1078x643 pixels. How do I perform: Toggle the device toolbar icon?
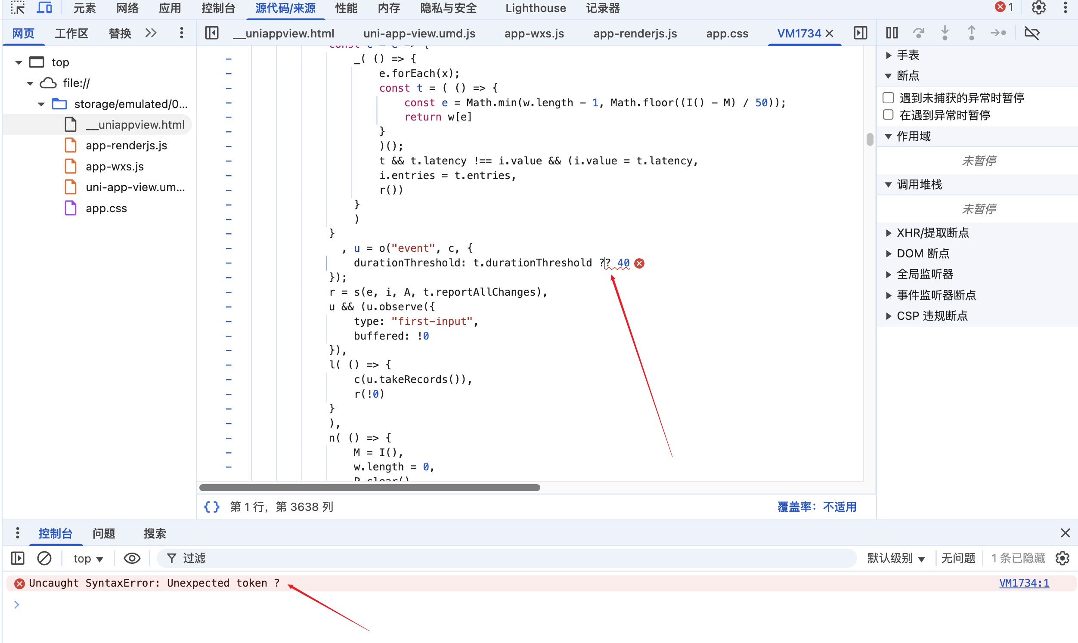point(44,8)
